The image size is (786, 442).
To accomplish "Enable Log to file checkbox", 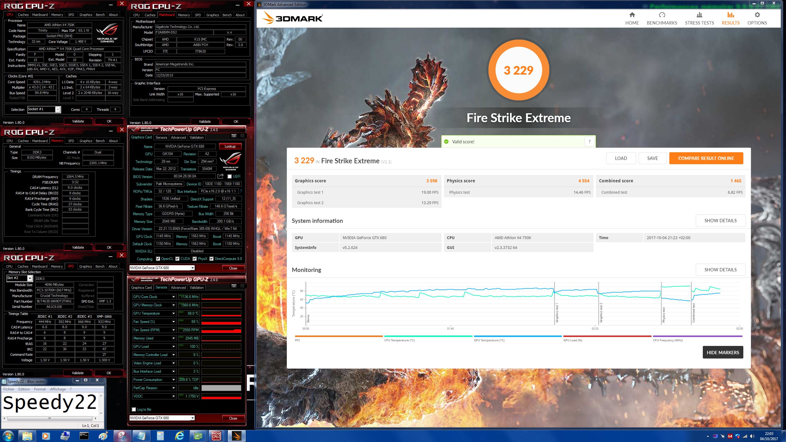I will pos(134,409).
